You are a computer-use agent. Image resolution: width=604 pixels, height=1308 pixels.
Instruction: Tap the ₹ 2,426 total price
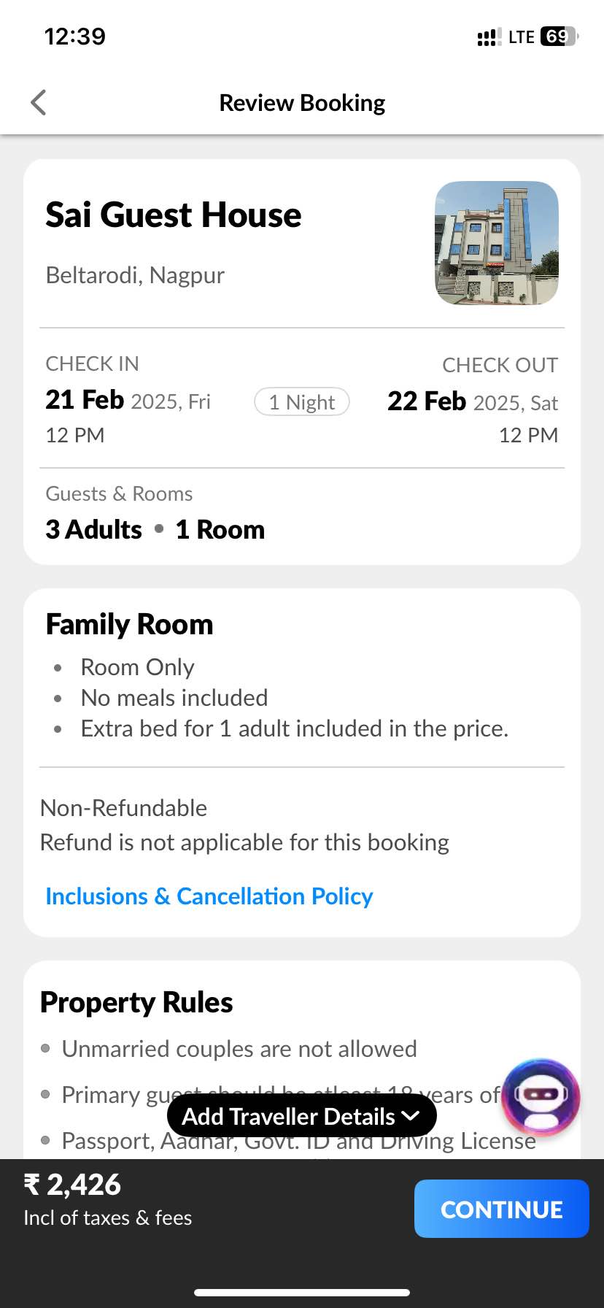(72, 1185)
